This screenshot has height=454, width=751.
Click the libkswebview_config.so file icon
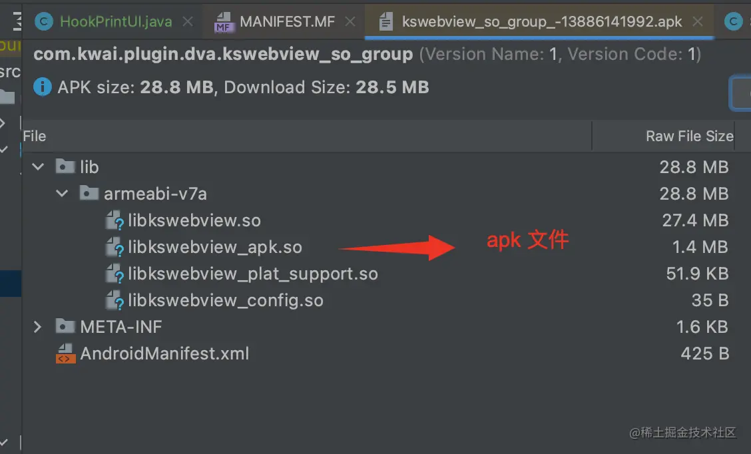(x=115, y=301)
